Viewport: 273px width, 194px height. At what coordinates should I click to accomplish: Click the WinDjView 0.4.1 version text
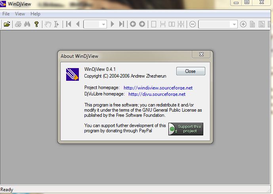click(100, 69)
